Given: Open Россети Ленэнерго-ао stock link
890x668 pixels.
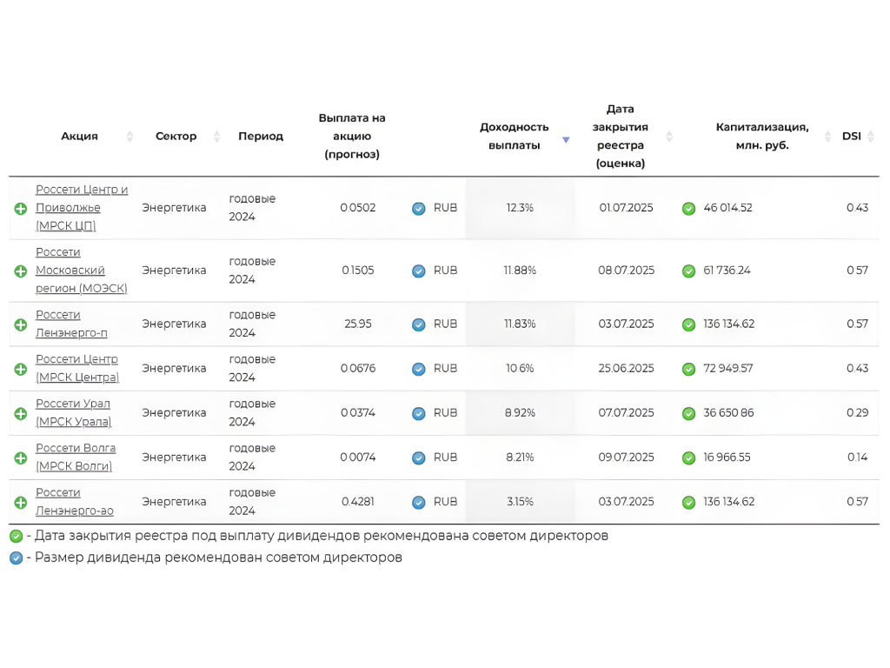Looking at the screenshot, I should (x=74, y=502).
